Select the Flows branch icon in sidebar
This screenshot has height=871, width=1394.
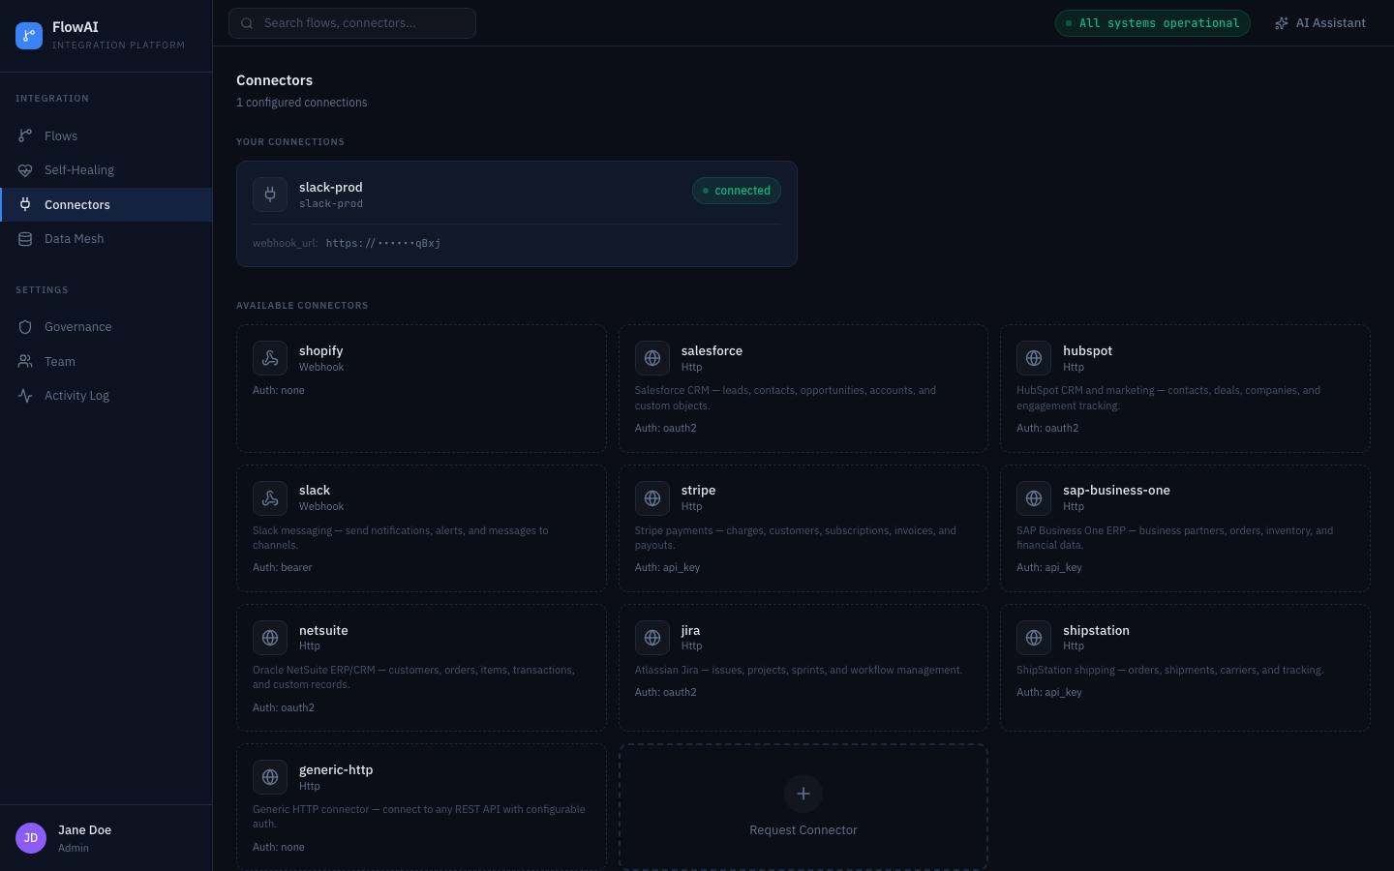pyautogui.click(x=25, y=135)
